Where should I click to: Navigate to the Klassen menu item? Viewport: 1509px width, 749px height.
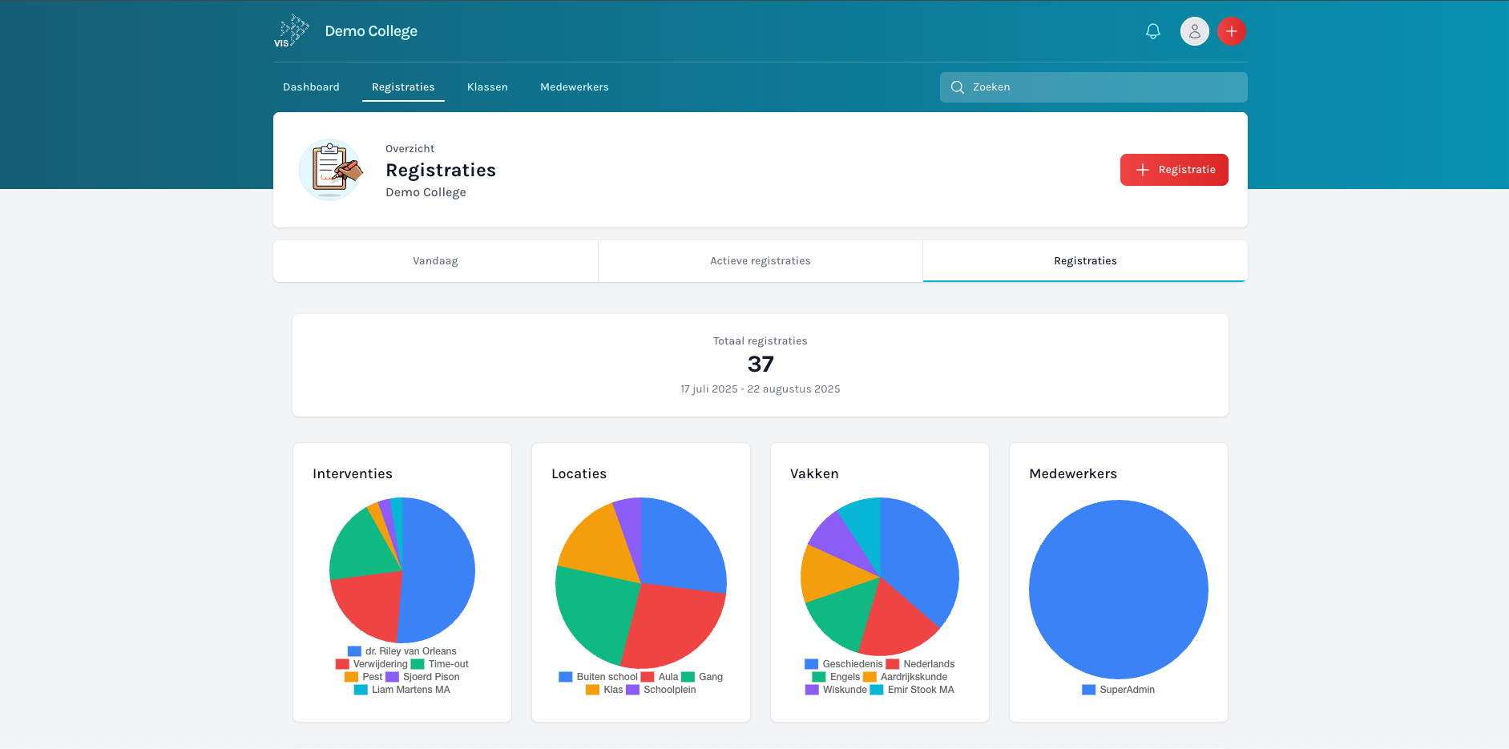coord(487,87)
